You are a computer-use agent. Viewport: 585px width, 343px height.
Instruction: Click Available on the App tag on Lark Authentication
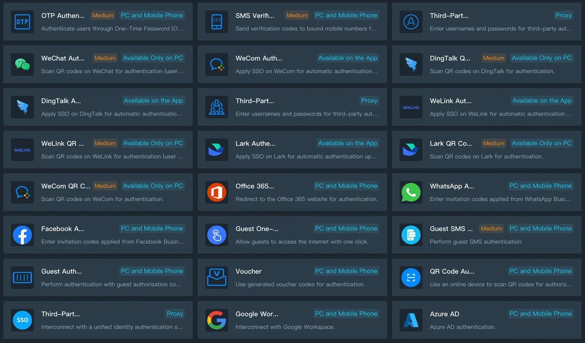[348, 143]
